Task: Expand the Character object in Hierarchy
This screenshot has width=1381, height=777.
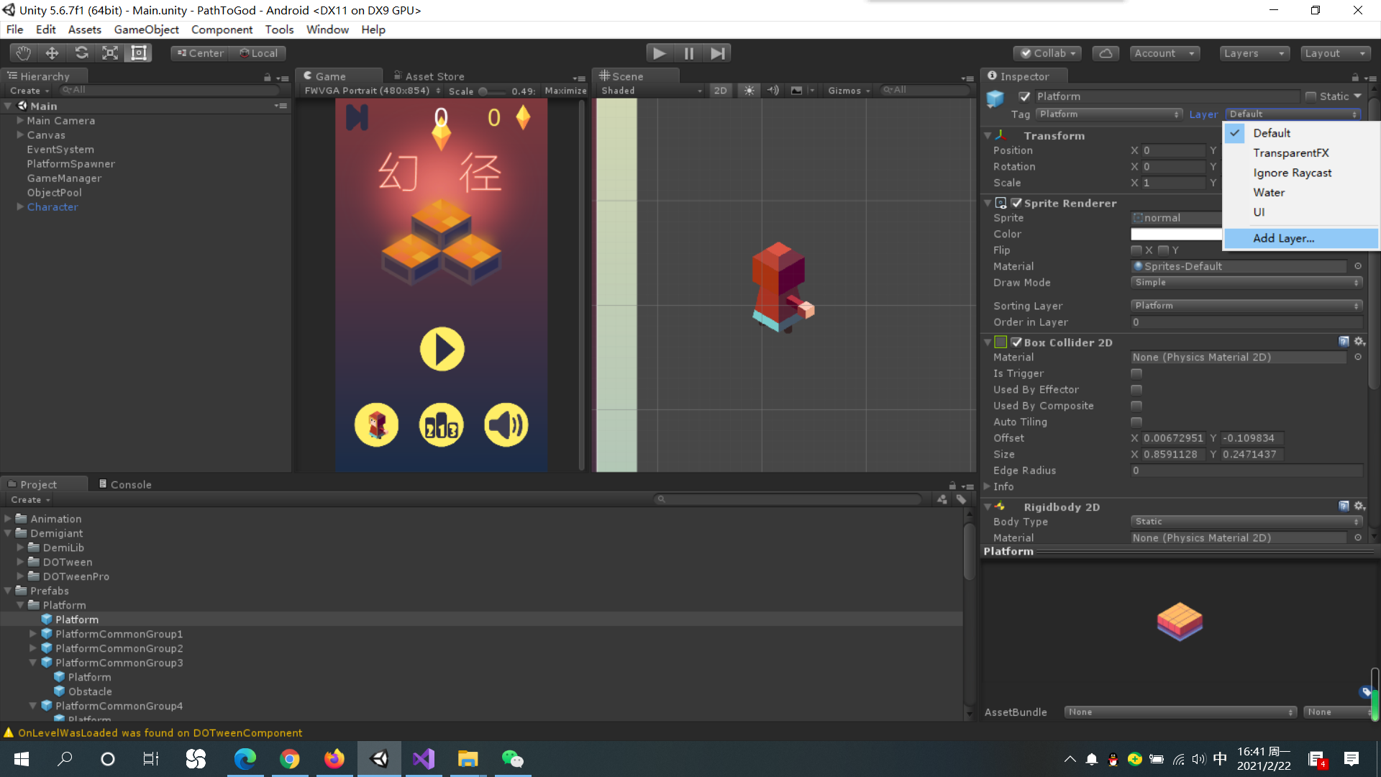Action: [21, 207]
